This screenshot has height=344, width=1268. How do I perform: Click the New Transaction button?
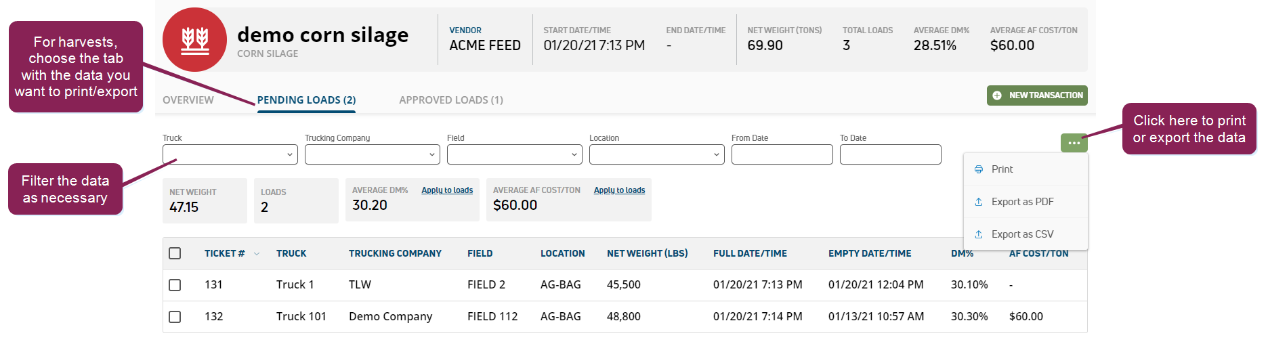click(x=1037, y=95)
